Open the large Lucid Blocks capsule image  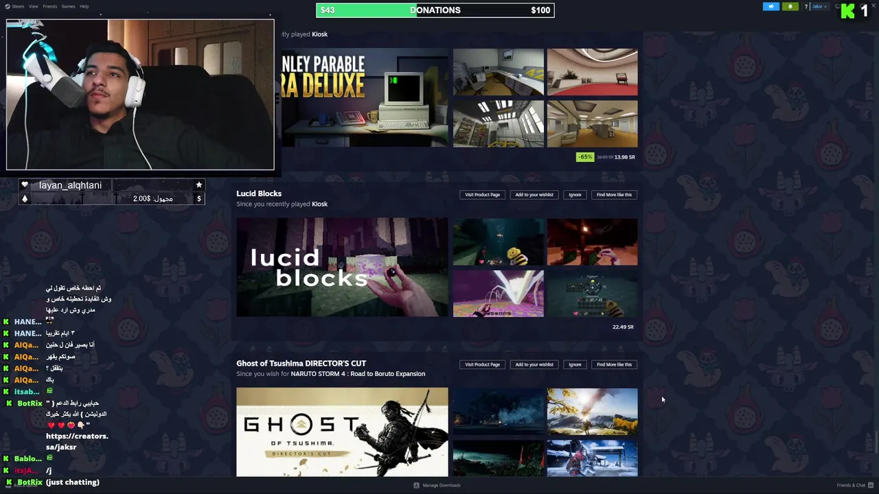click(x=342, y=268)
